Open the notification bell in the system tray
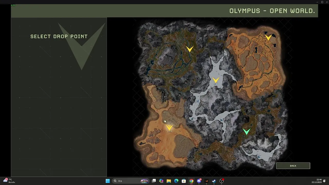This screenshot has height=185, width=329. (325, 181)
